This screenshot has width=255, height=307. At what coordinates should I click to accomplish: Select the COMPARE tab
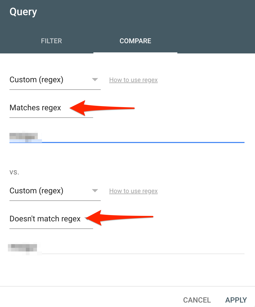click(x=135, y=41)
